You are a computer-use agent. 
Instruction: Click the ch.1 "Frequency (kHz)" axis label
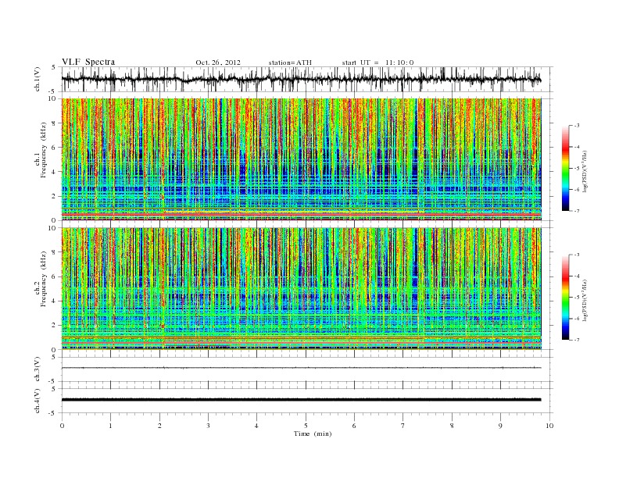(x=44, y=150)
